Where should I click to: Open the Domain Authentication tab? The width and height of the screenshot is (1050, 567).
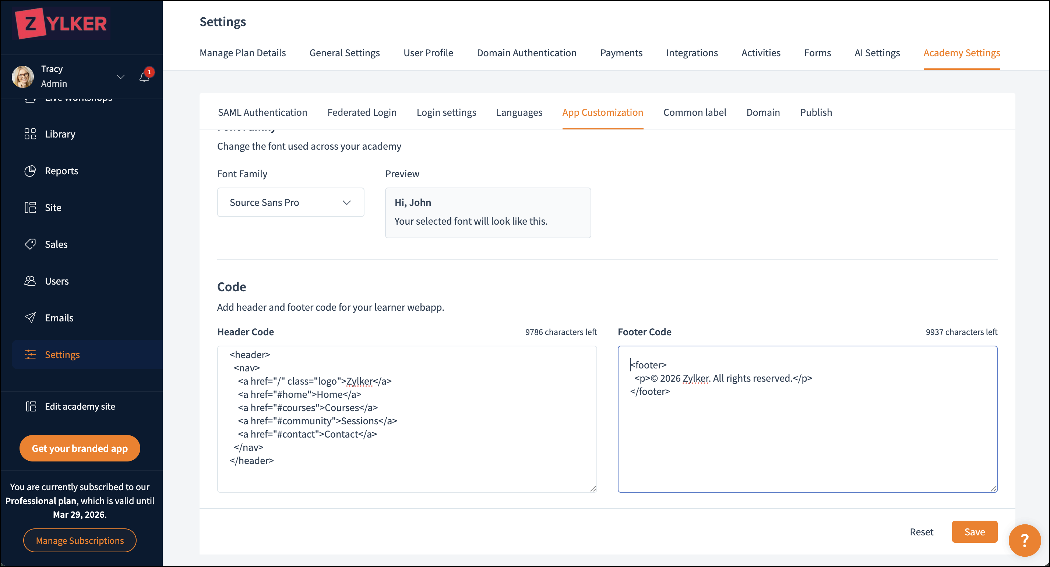526,53
